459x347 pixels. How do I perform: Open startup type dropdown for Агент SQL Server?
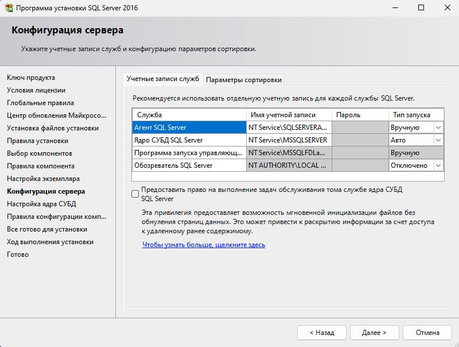pos(438,128)
